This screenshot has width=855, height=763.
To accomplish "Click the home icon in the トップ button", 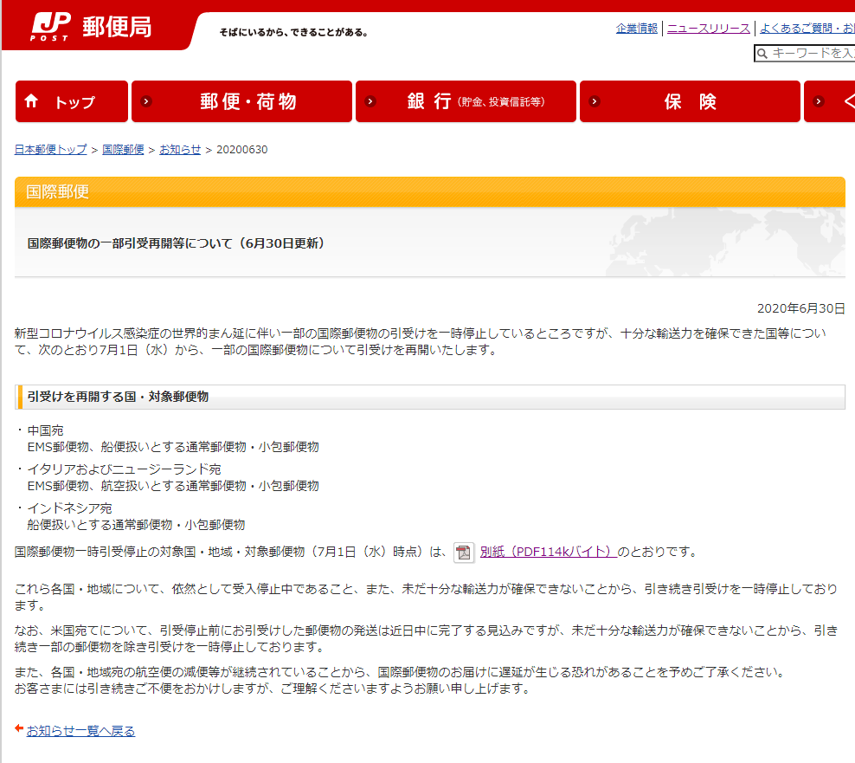I will point(32,101).
